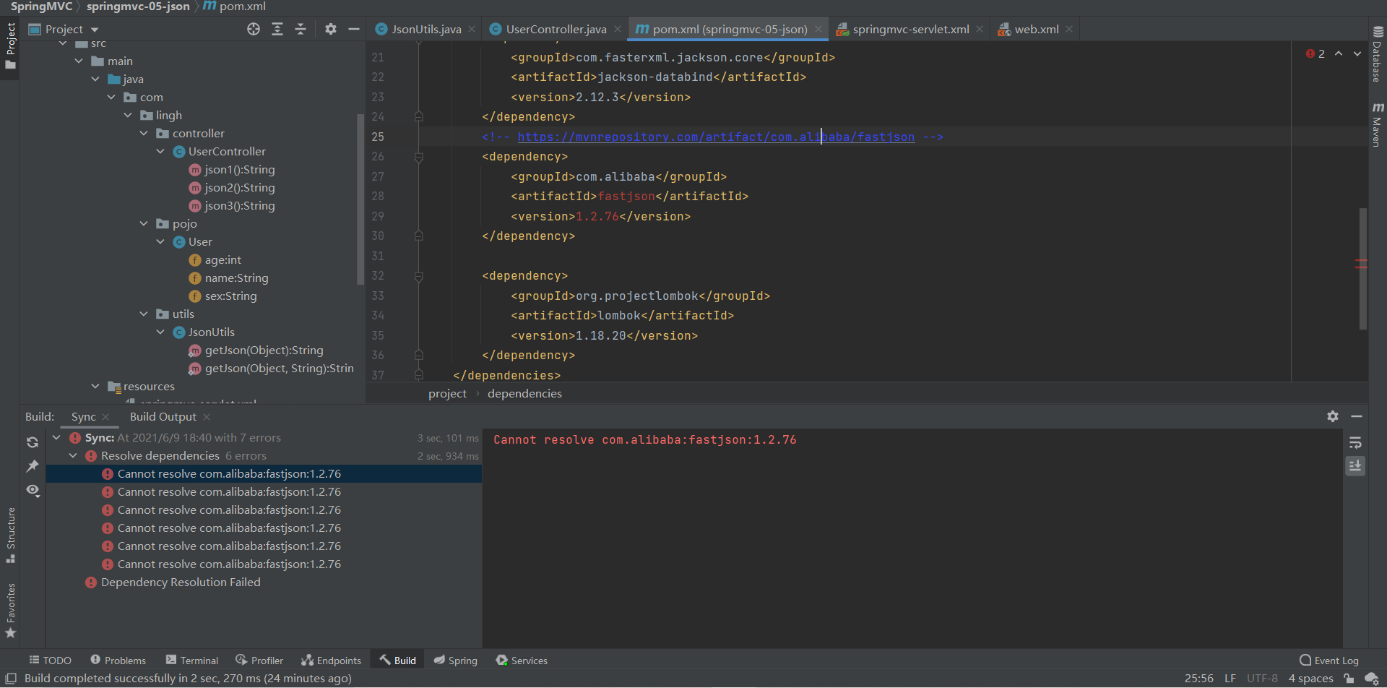Fold dependency block at line 32
The image size is (1387, 688).
pyautogui.click(x=418, y=276)
